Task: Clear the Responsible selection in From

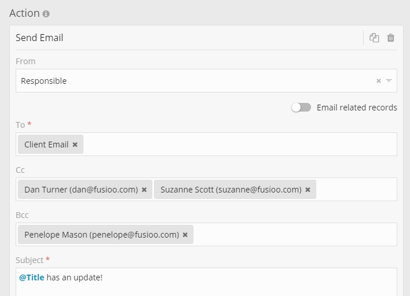Action: coord(379,81)
